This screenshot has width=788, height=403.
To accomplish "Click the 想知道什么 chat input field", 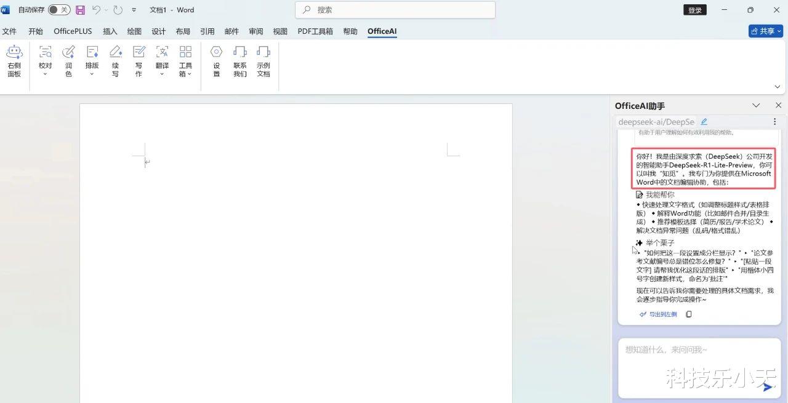I will 699,367.
